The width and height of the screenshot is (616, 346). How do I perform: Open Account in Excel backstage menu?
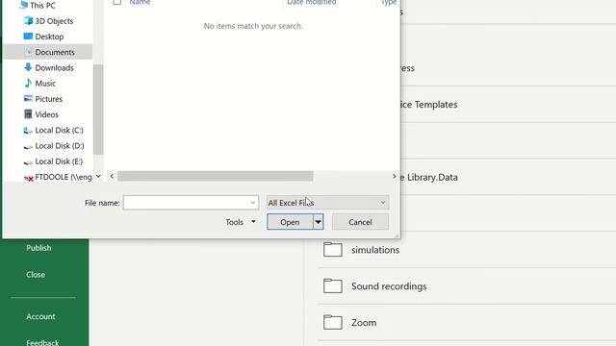(x=40, y=316)
